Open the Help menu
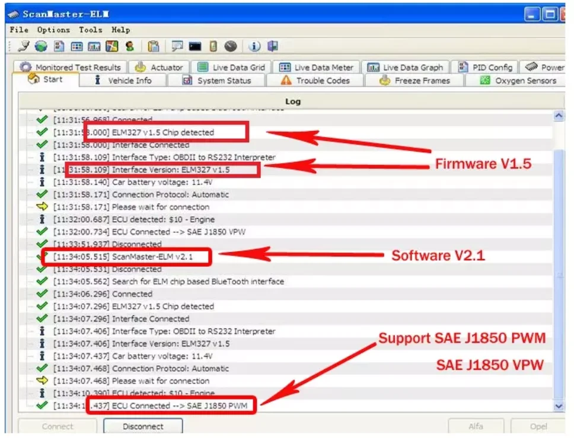This screenshot has width=574, height=438. point(121,30)
